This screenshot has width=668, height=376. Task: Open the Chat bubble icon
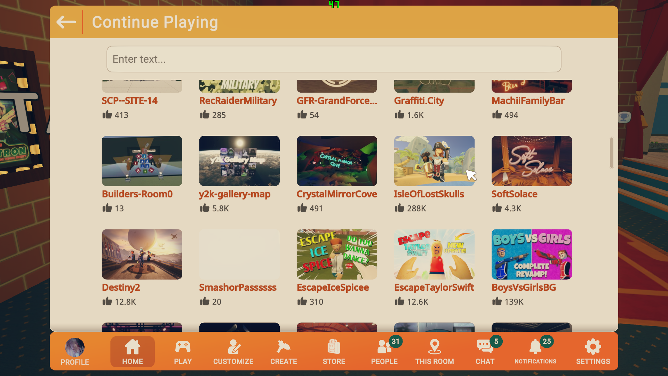[x=484, y=347]
